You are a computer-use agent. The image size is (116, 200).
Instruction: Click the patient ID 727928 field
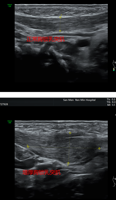pyautogui.click(x=4, y=104)
